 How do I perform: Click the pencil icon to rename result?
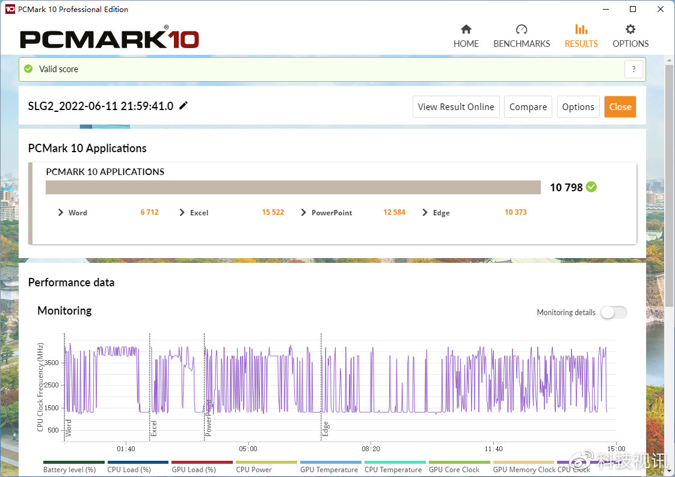pyautogui.click(x=183, y=105)
